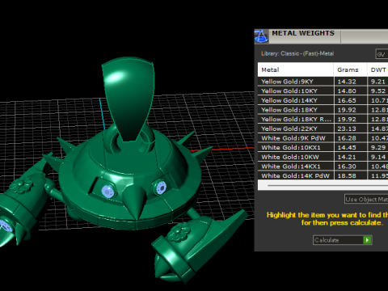Click the 14.32 grams value
The width and height of the screenshot is (388, 291).
(347, 82)
